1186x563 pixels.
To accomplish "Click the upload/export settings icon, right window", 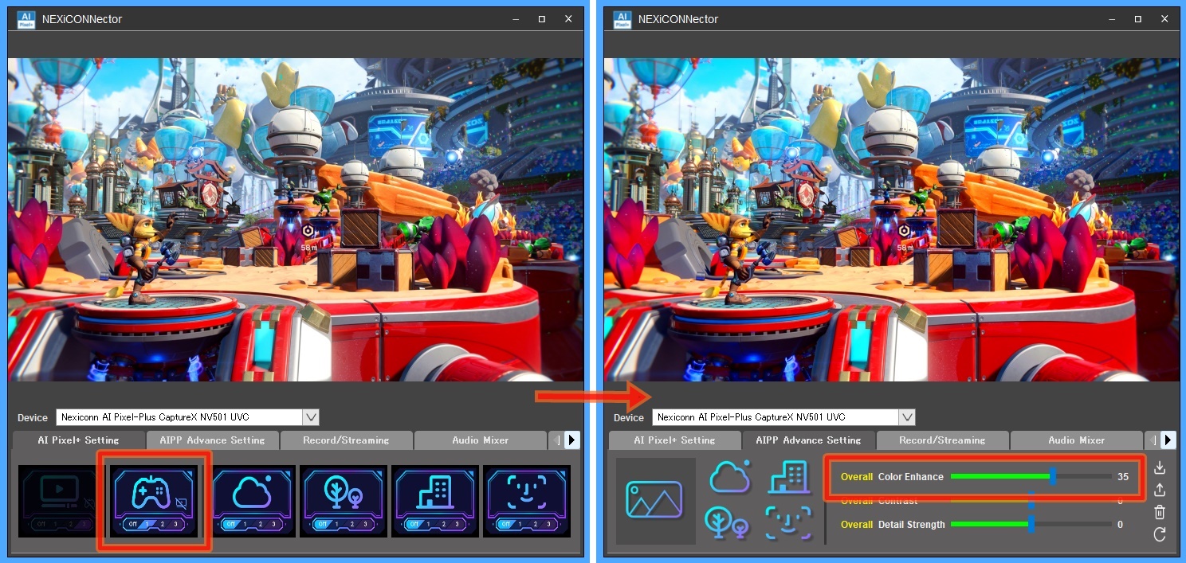I will coord(1160,490).
